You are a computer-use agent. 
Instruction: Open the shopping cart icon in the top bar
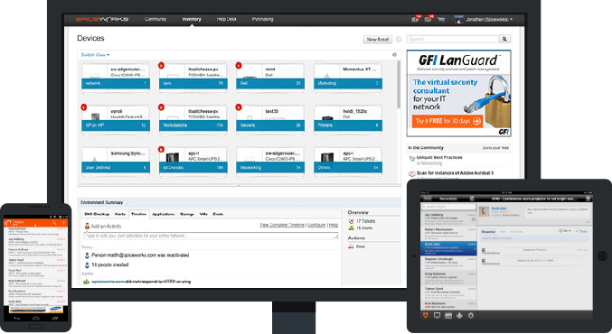click(441, 20)
